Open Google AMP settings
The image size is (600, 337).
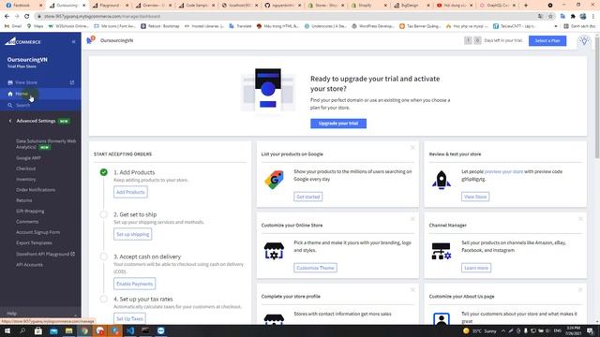pyautogui.click(x=28, y=158)
